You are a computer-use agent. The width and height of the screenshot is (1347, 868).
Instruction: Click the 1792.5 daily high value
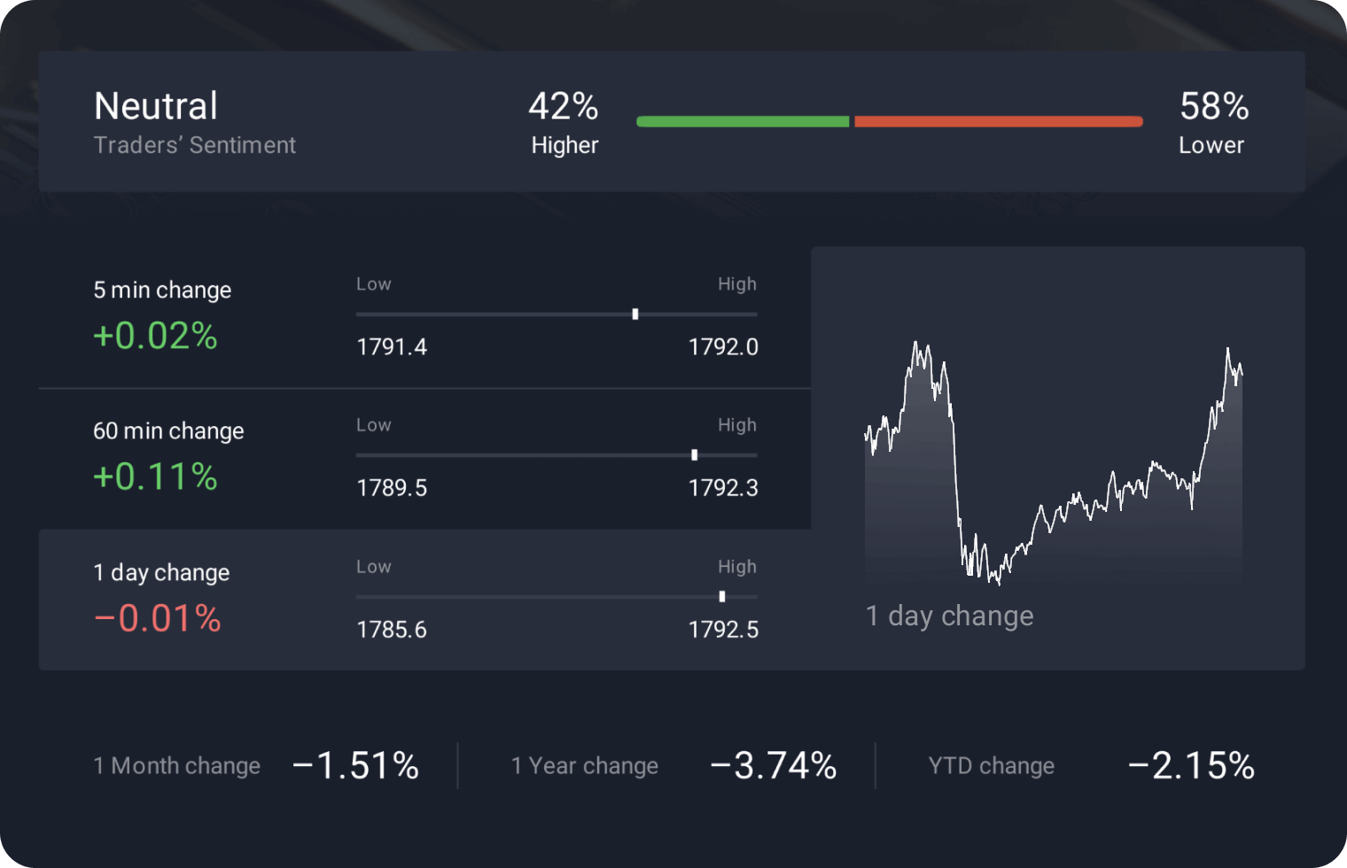723,630
